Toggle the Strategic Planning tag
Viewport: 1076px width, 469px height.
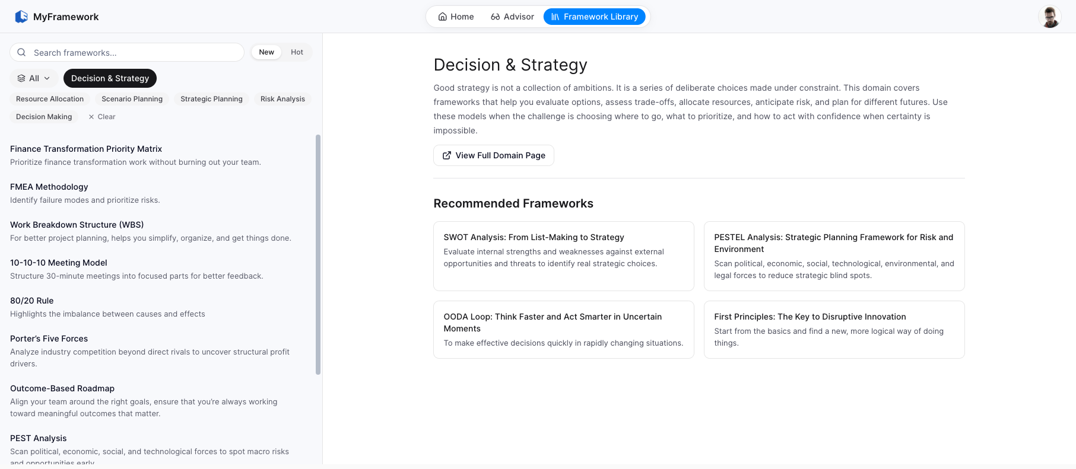click(x=211, y=99)
